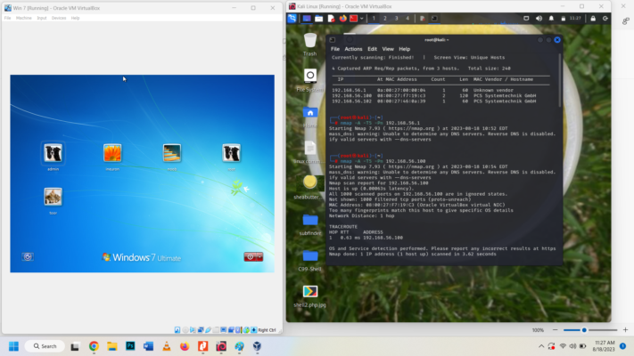Show hidden system tray icons chevron
The height and width of the screenshot is (356, 634).
pos(541,346)
